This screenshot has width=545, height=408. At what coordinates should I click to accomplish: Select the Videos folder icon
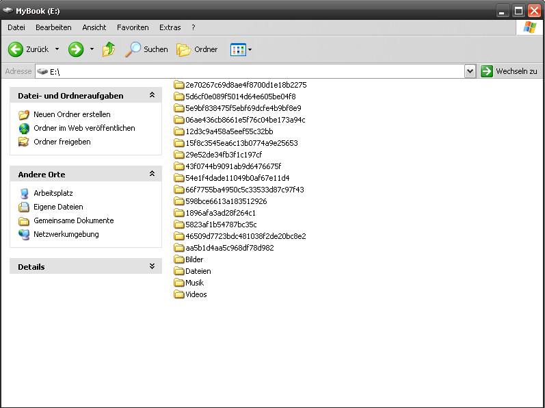pyautogui.click(x=178, y=294)
